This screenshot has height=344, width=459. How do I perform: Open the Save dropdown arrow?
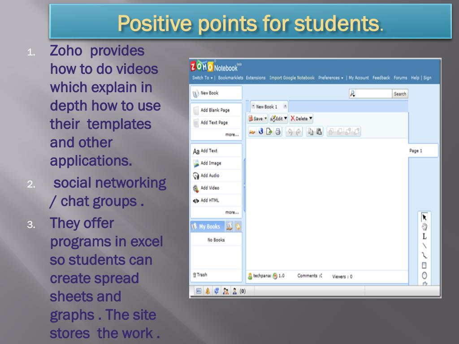pyautogui.click(x=265, y=118)
